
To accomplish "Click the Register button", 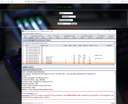I will point(74,24).
